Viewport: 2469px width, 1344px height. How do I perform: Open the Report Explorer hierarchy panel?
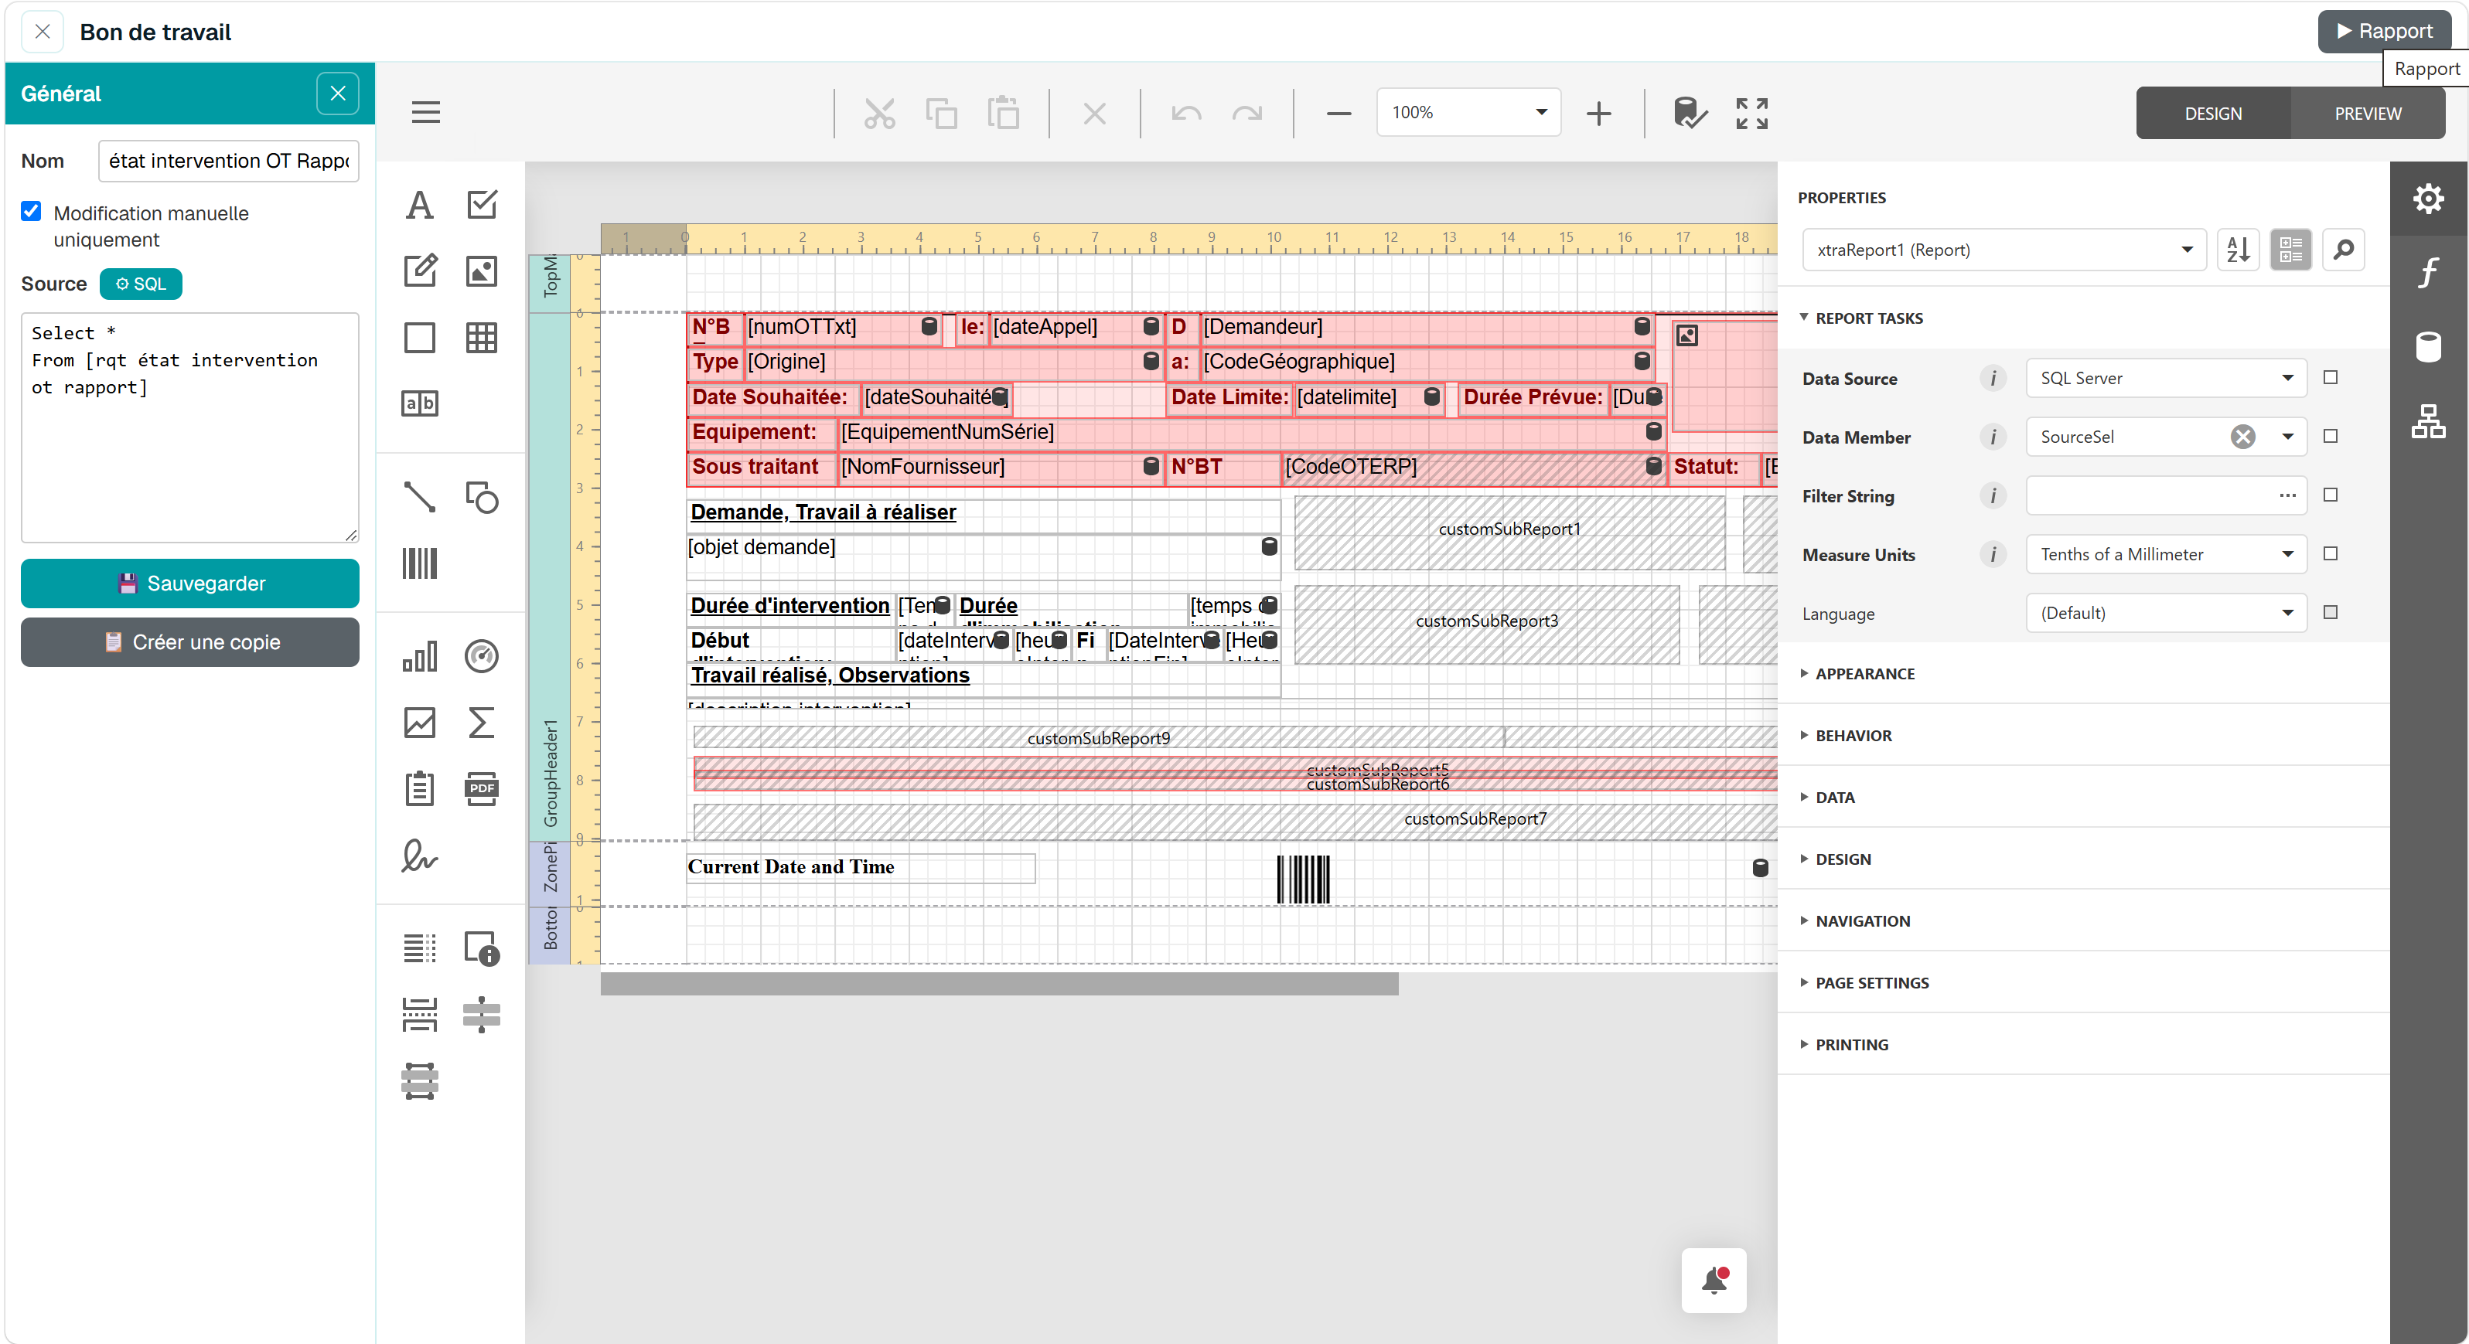2428,420
